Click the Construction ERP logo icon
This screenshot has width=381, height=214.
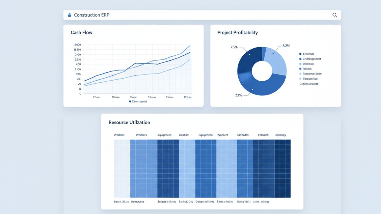click(x=69, y=15)
